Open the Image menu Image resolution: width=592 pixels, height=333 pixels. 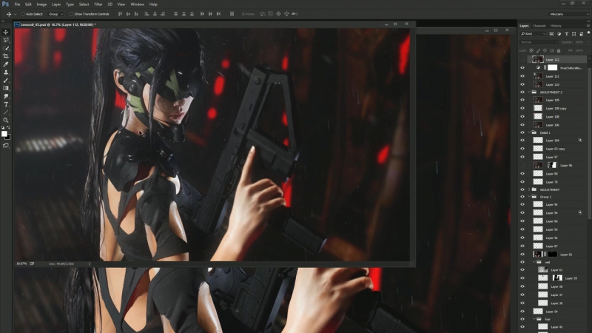pos(41,4)
